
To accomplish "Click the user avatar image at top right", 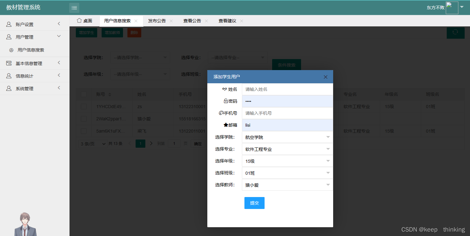I will (452, 8).
